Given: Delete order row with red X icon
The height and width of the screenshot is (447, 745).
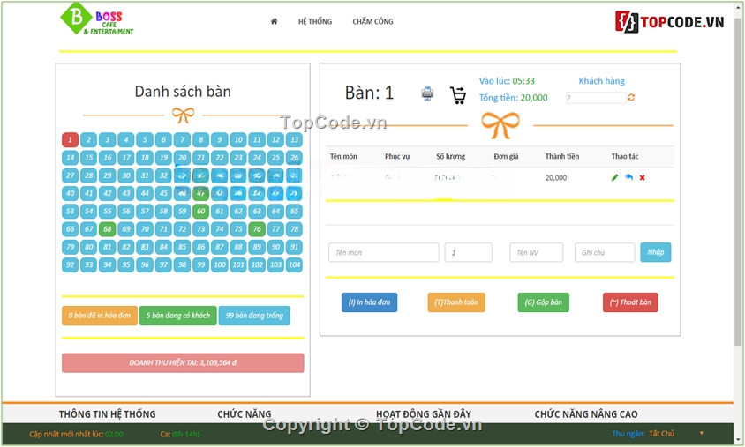Looking at the screenshot, I should [x=642, y=177].
